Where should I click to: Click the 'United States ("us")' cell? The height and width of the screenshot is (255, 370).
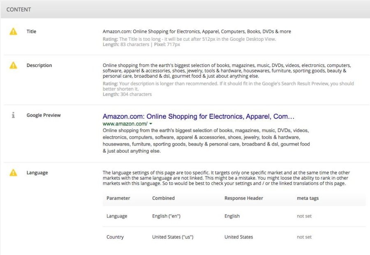(x=173, y=237)
